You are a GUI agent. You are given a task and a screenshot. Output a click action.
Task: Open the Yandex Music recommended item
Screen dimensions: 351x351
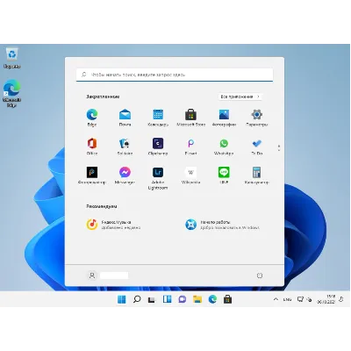click(x=113, y=225)
